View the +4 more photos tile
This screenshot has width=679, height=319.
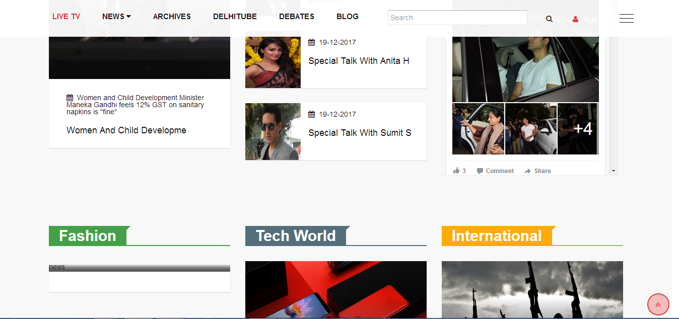(x=578, y=129)
